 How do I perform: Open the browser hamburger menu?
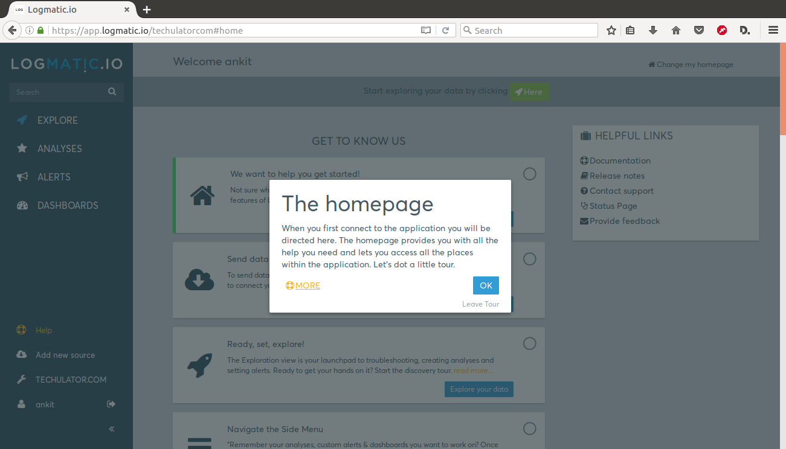click(773, 30)
